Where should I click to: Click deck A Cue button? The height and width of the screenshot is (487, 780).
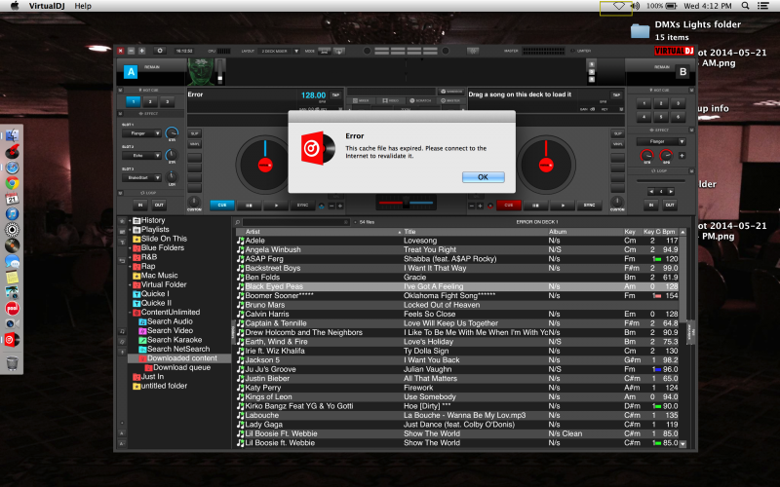point(222,205)
